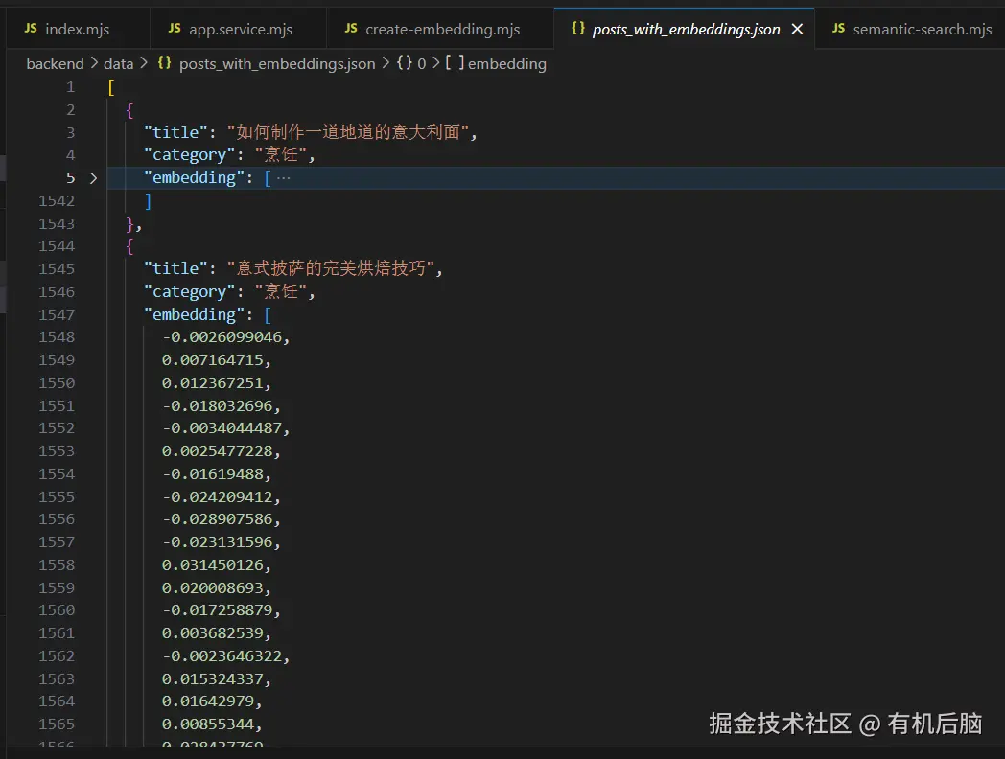Click the "category" key on line 1546
The width and height of the screenshot is (1005, 759).
coord(190,292)
